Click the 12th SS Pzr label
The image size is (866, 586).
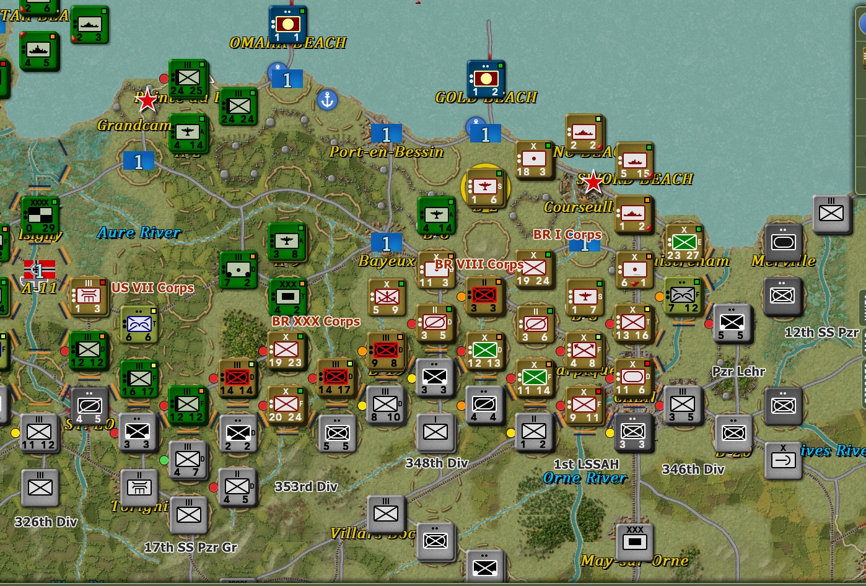[x=821, y=332]
